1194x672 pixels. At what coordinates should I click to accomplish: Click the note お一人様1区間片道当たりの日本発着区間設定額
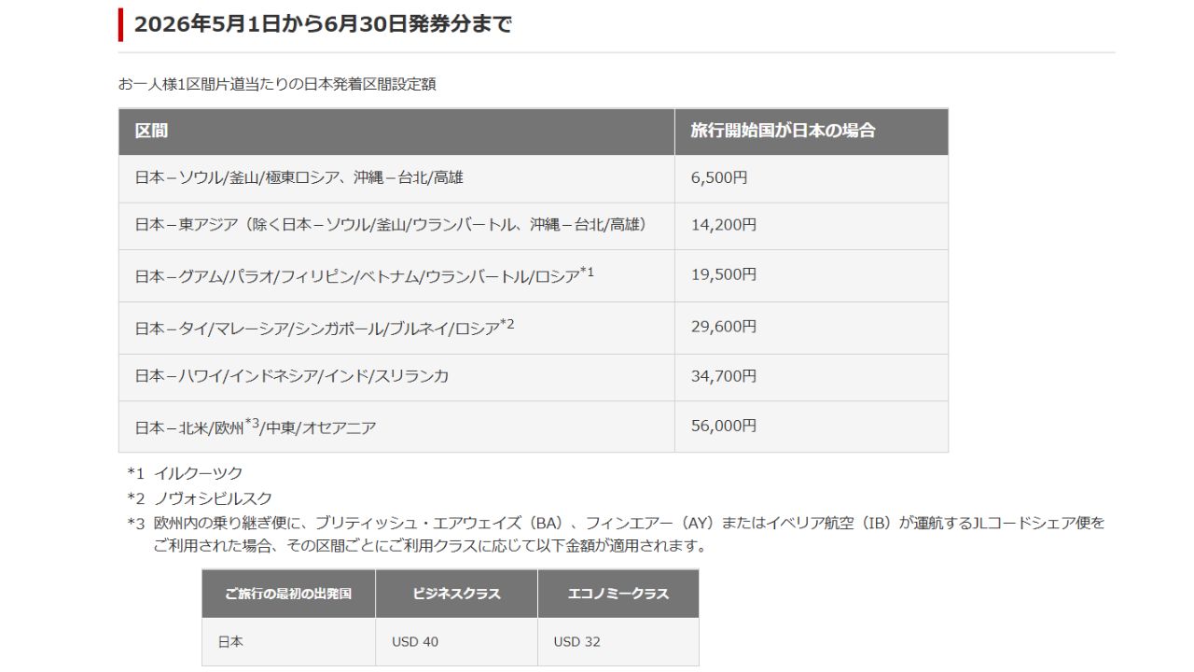click(x=277, y=84)
